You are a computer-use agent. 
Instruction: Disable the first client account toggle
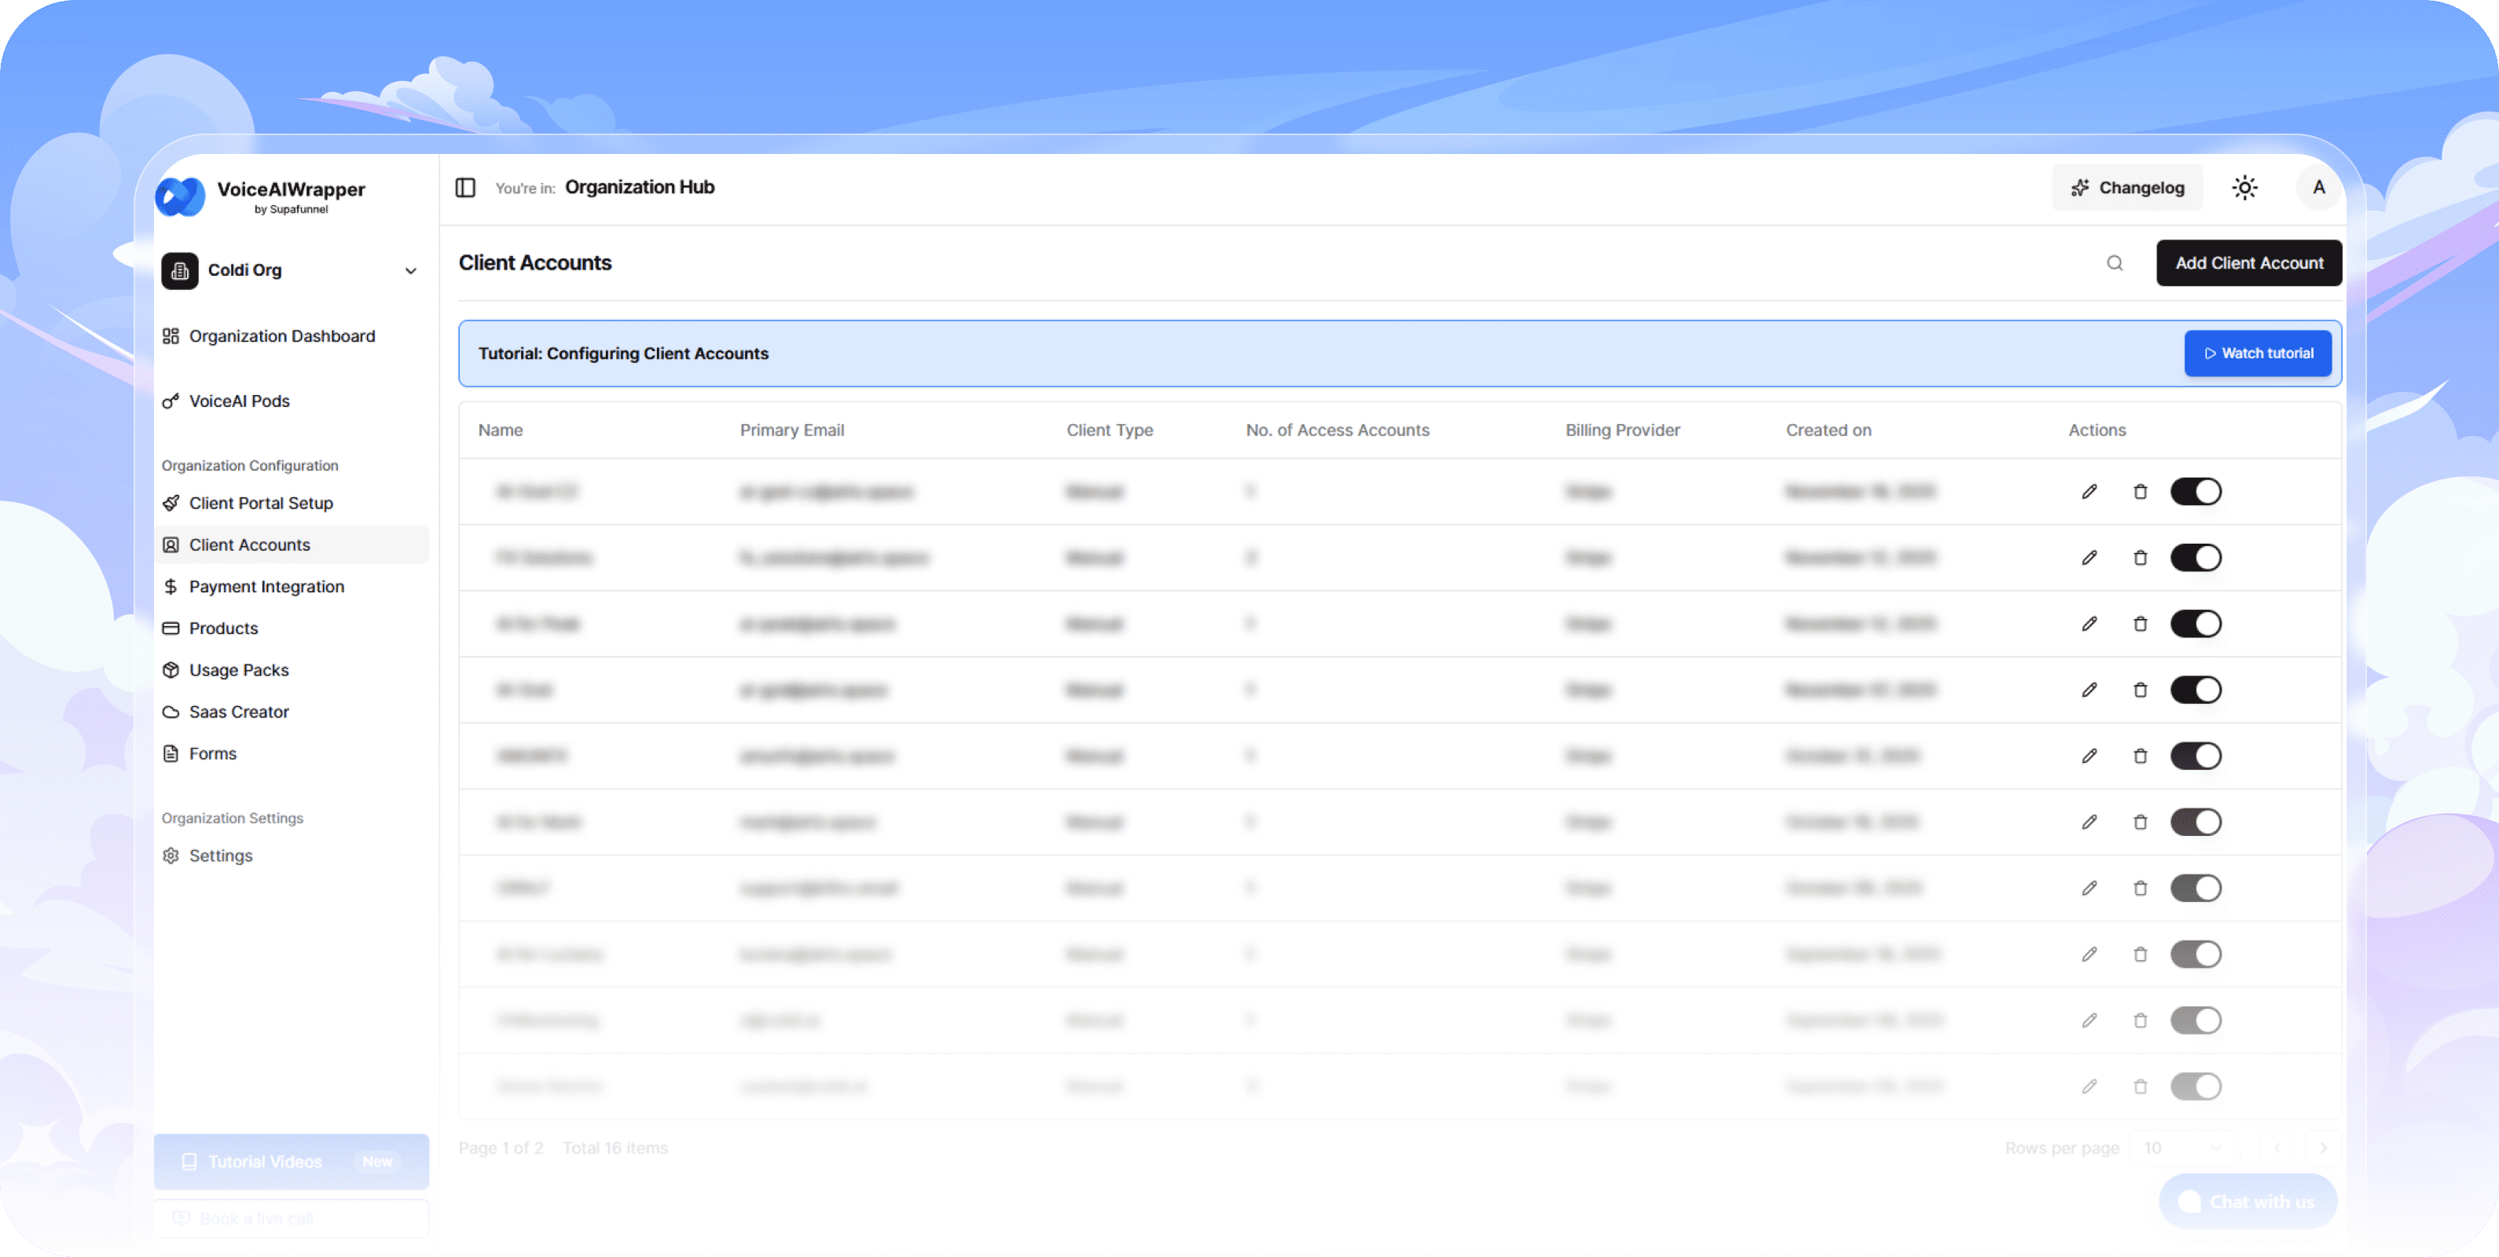click(x=2196, y=492)
